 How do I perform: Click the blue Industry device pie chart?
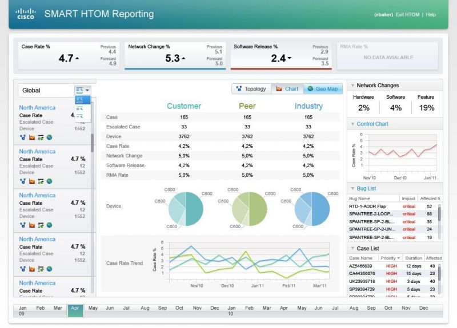(312, 209)
